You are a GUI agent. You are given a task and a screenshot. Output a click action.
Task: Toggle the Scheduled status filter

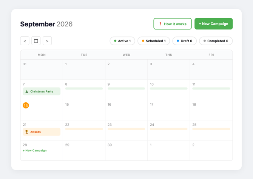(154, 41)
